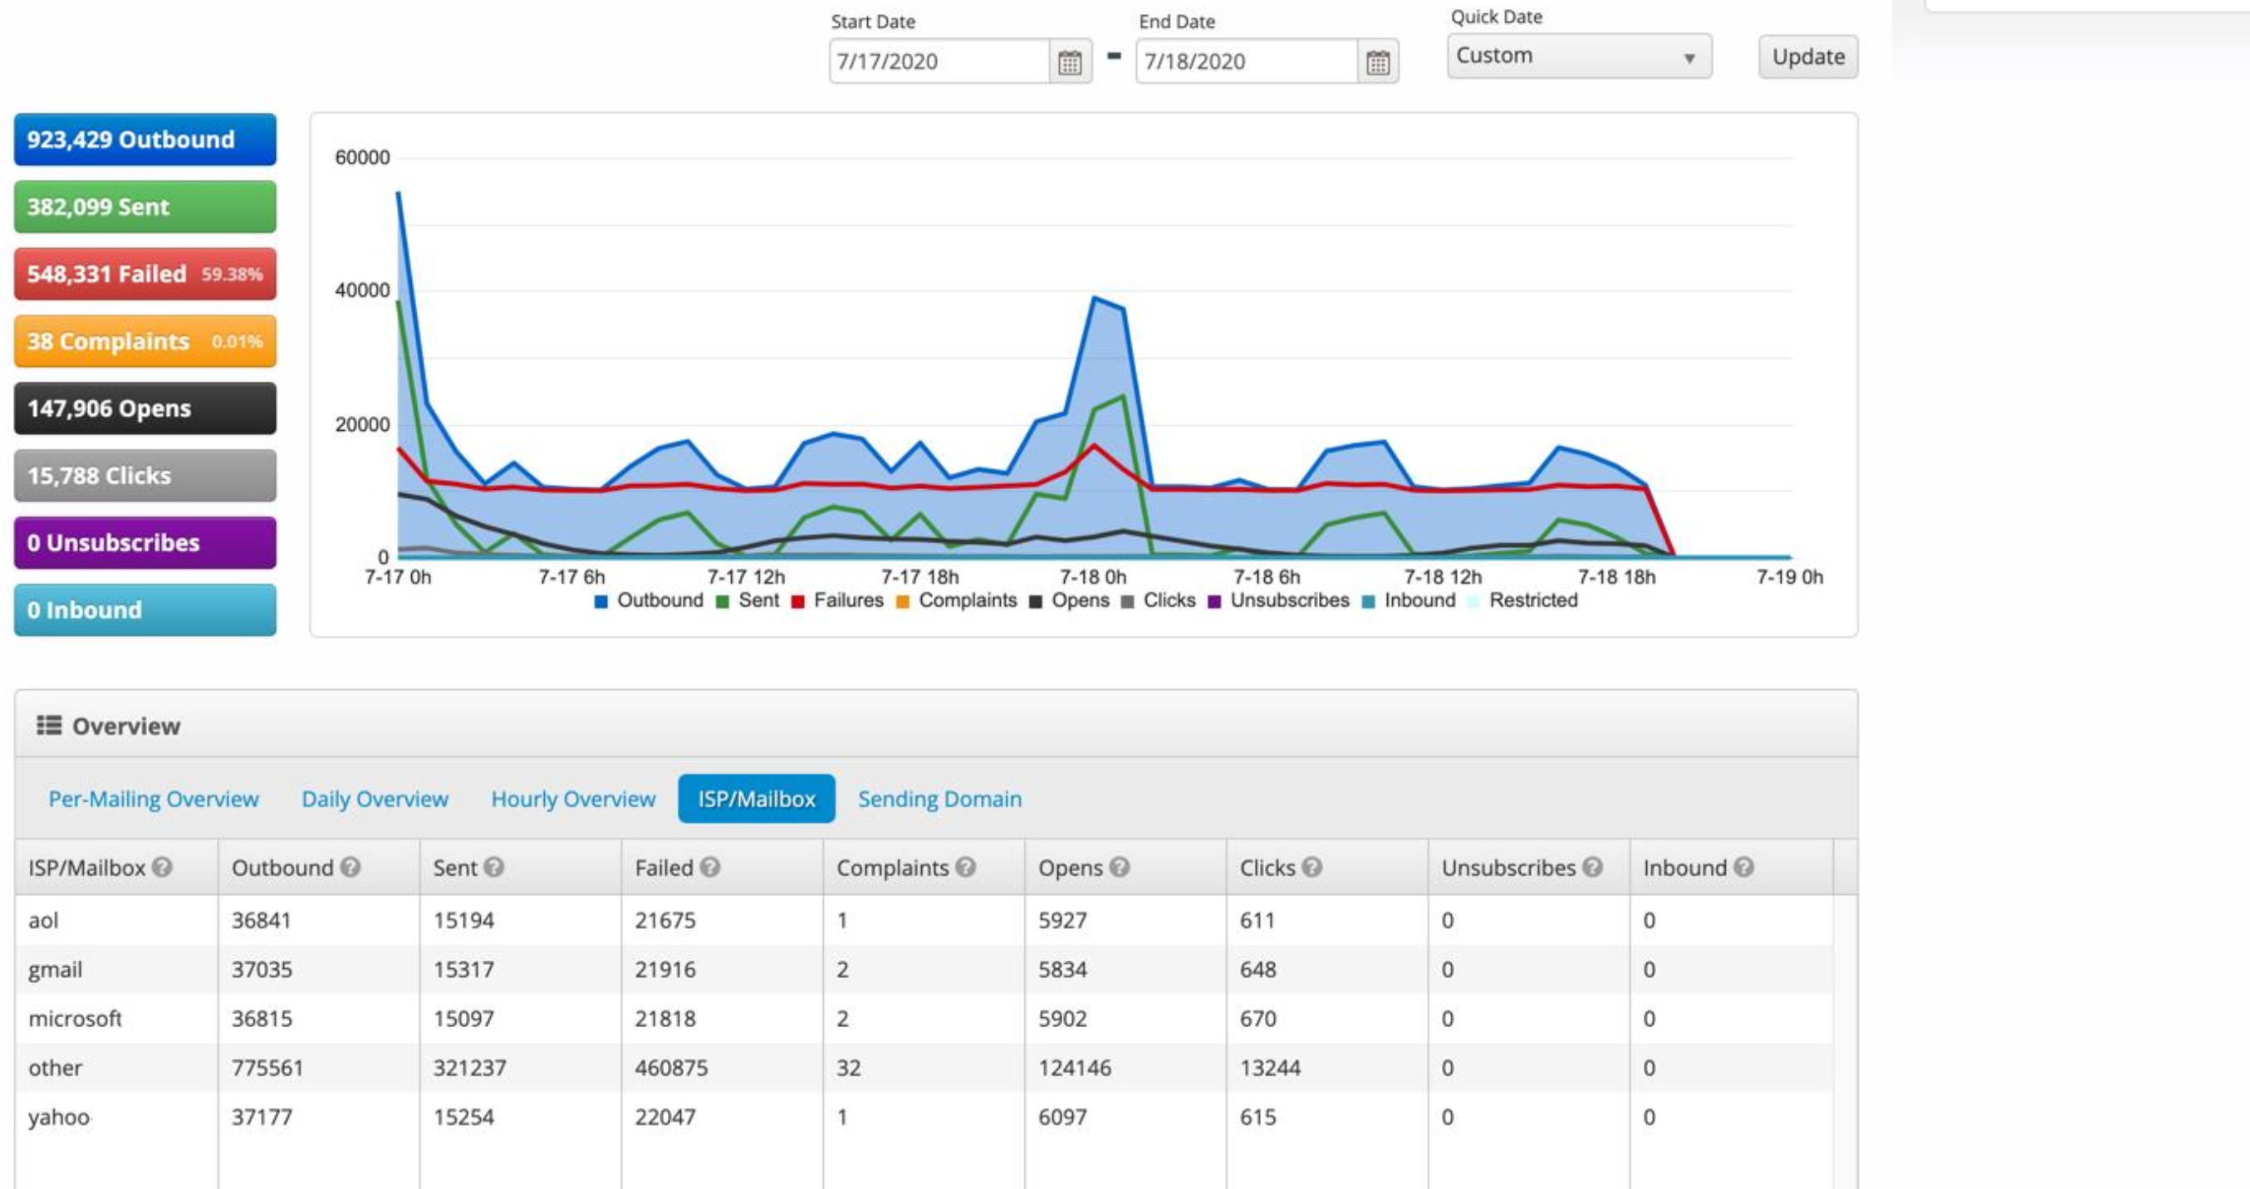Click the Overview list icon
2250x1189 pixels.
(x=49, y=726)
